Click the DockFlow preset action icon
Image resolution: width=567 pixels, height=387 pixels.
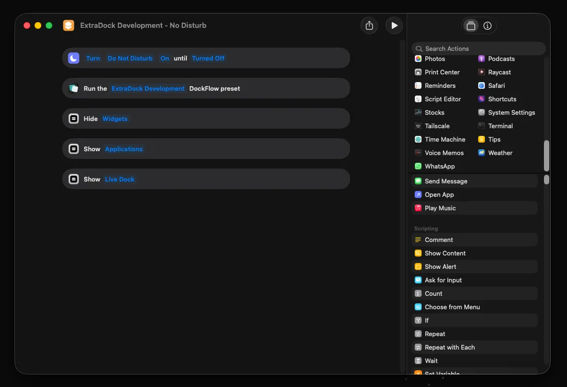pos(73,88)
